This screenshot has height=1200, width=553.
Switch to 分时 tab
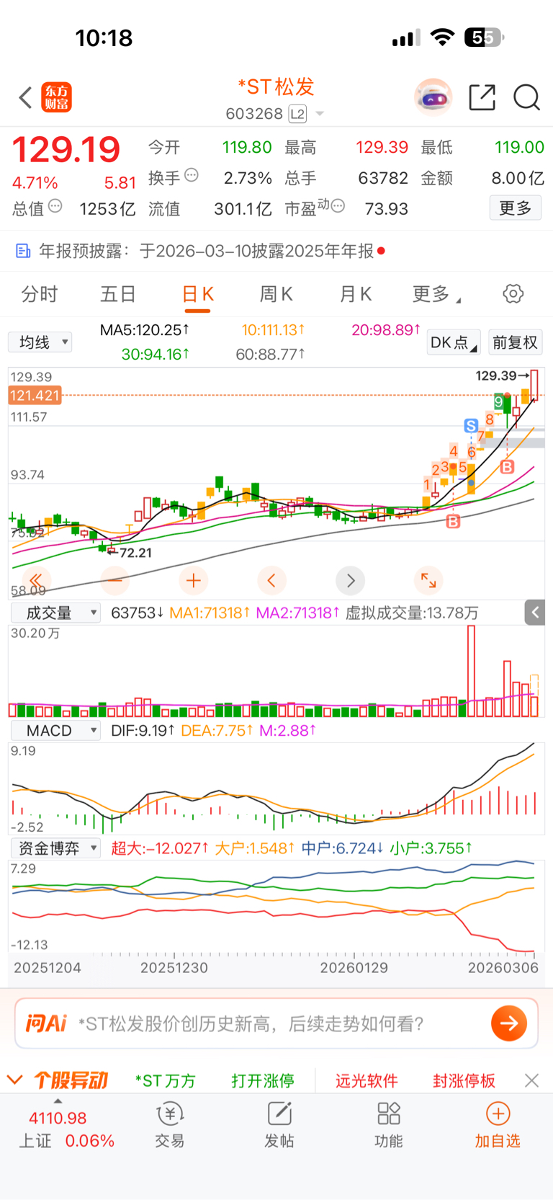coord(40,294)
